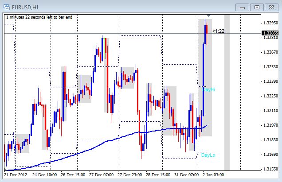Click price scale value 1.32950
This screenshot has width=282, height=182.
[270, 23]
